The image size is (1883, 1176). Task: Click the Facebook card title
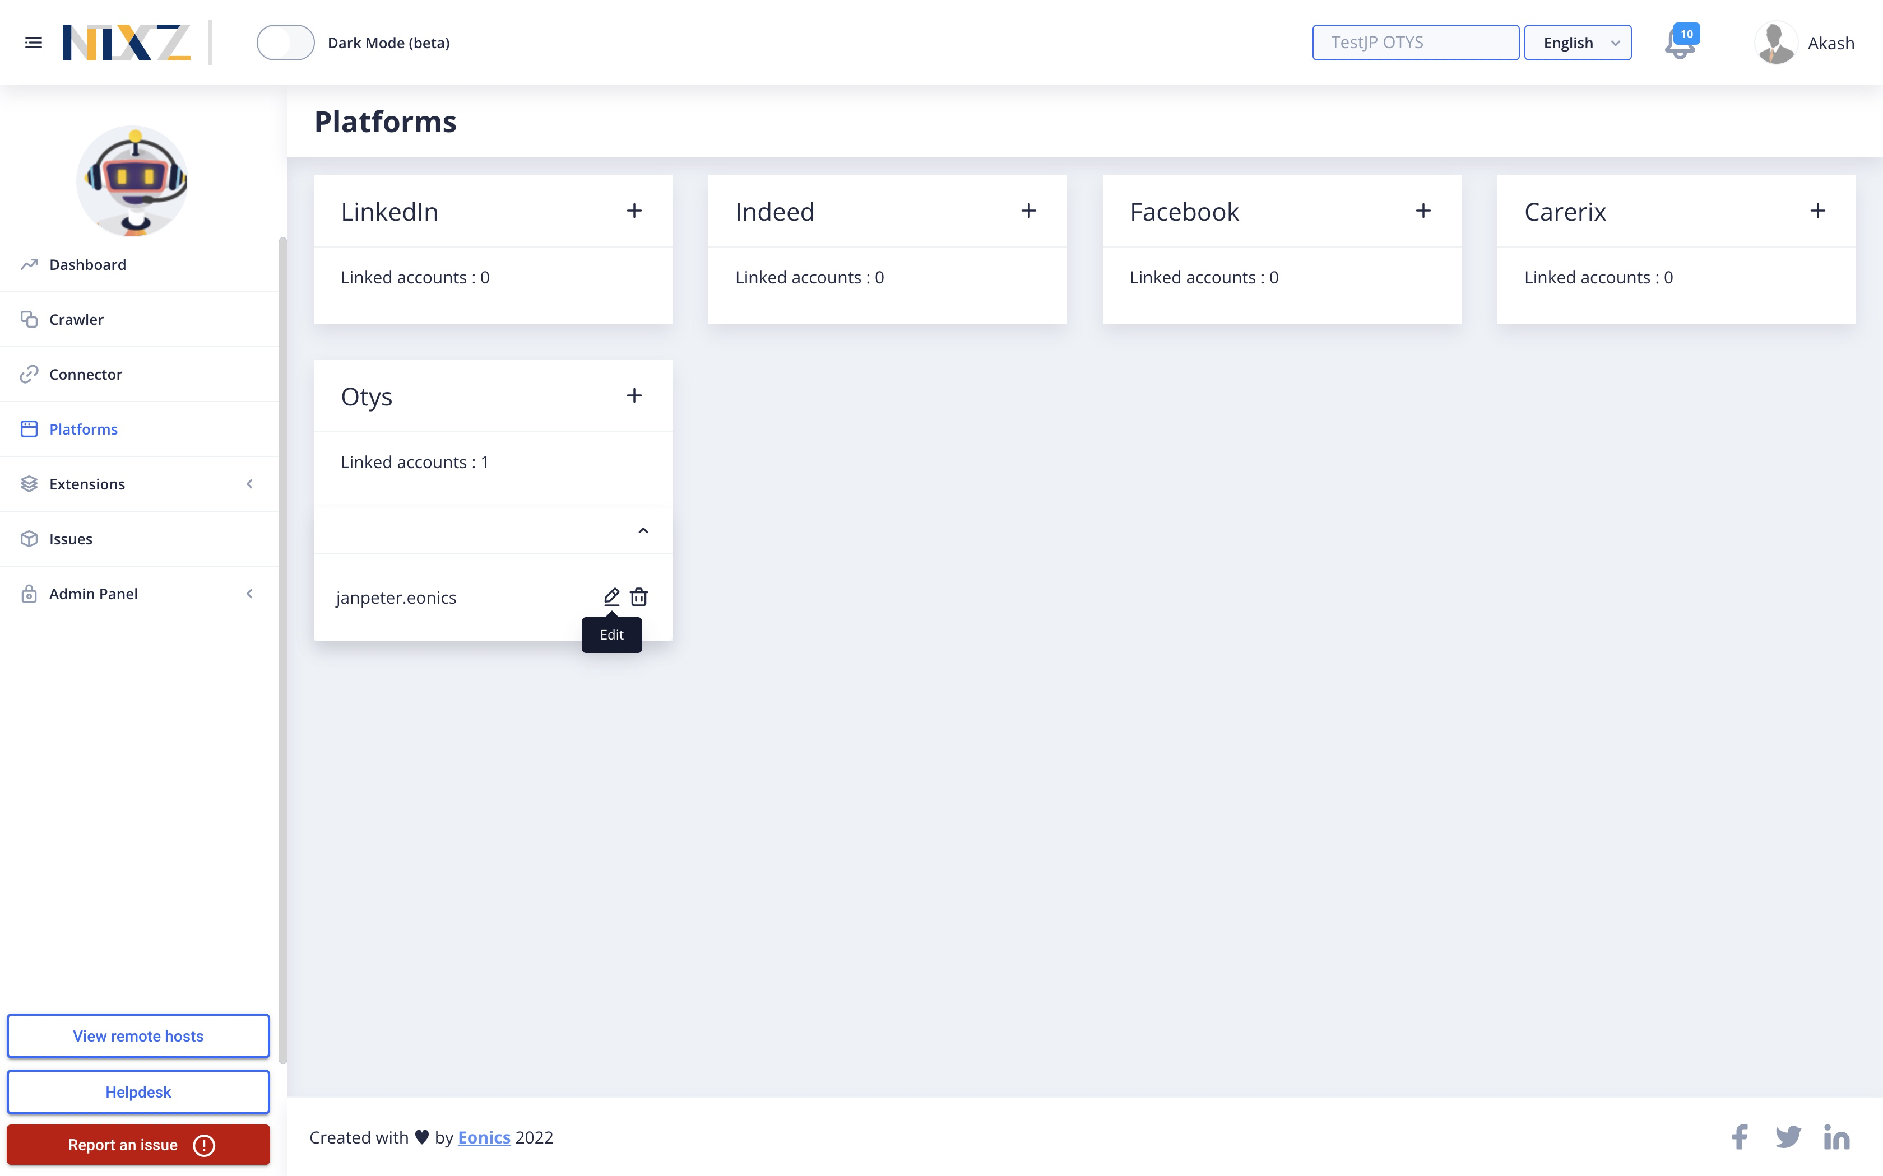(x=1184, y=212)
